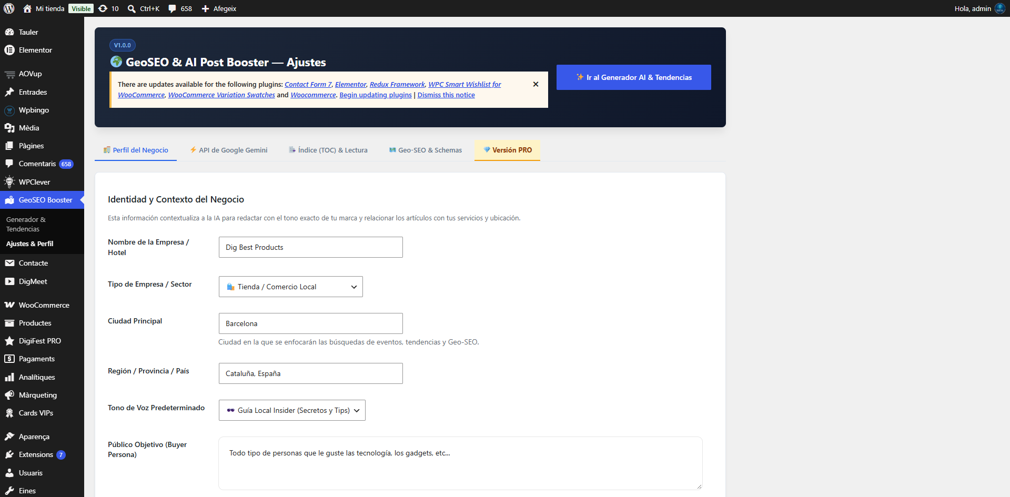Click the comments bubble showing 658 in top bar
This screenshot has height=497, width=1010.
(x=172, y=8)
